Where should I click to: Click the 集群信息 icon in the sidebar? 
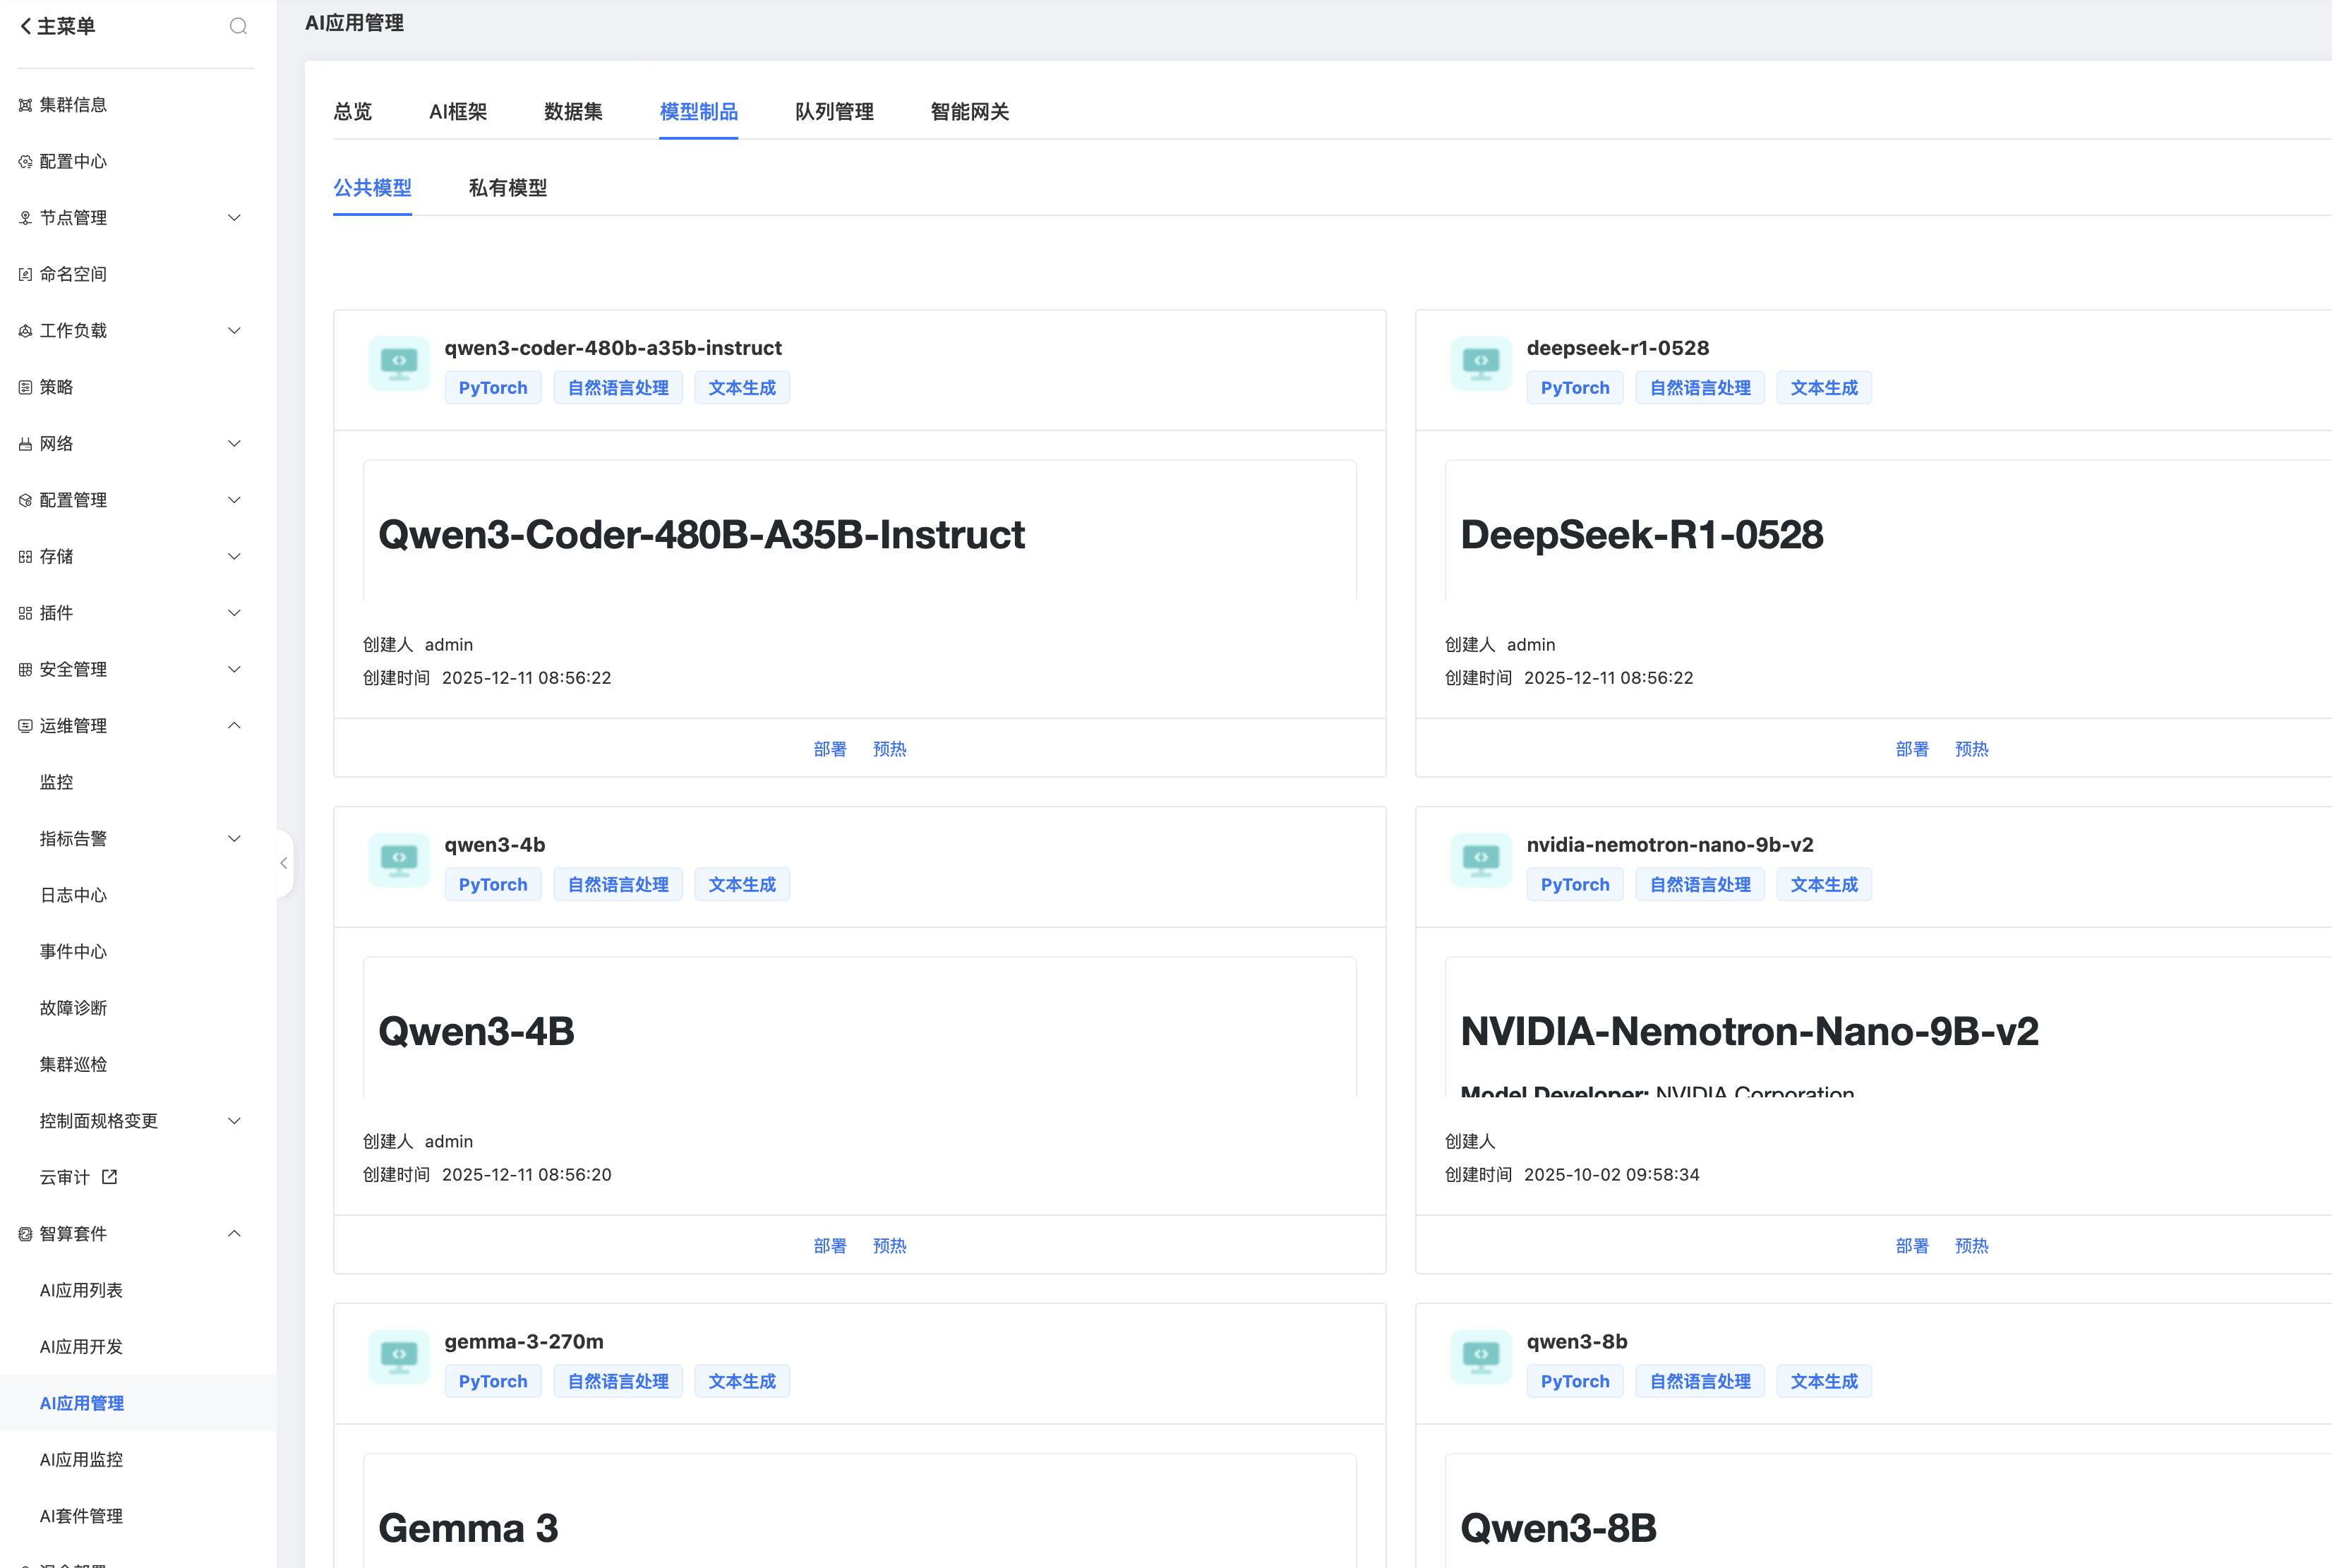tap(26, 105)
